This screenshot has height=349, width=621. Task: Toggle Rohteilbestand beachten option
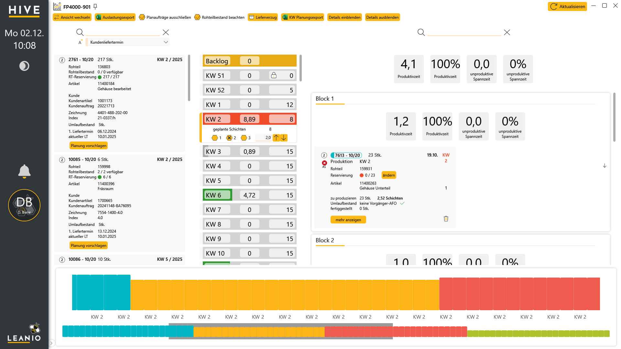click(219, 17)
